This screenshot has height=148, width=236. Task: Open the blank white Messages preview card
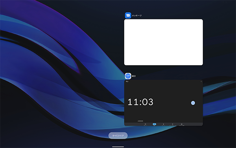(x=164, y=42)
